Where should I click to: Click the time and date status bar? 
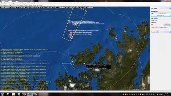click(47, 7)
